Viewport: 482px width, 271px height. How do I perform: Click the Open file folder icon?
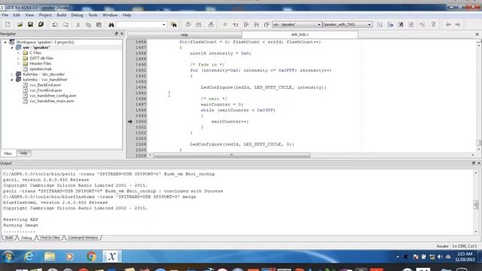[20, 25]
